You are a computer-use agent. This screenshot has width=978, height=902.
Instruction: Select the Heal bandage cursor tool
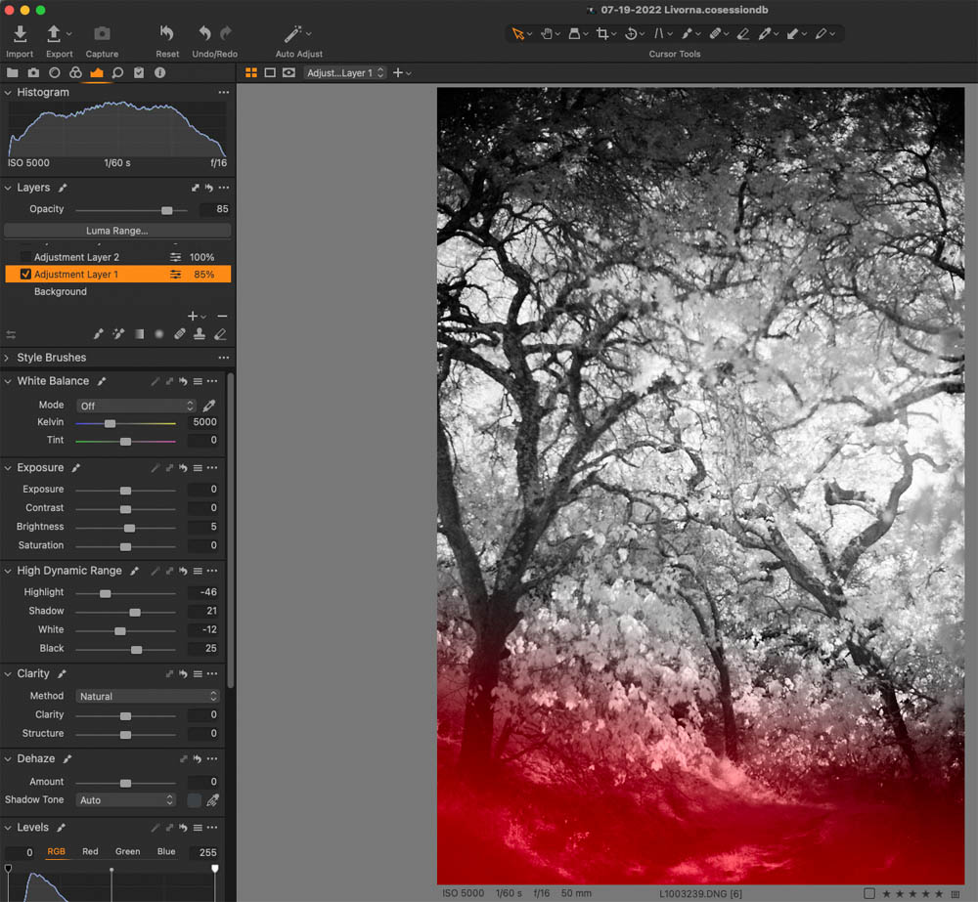pyautogui.click(x=716, y=33)
